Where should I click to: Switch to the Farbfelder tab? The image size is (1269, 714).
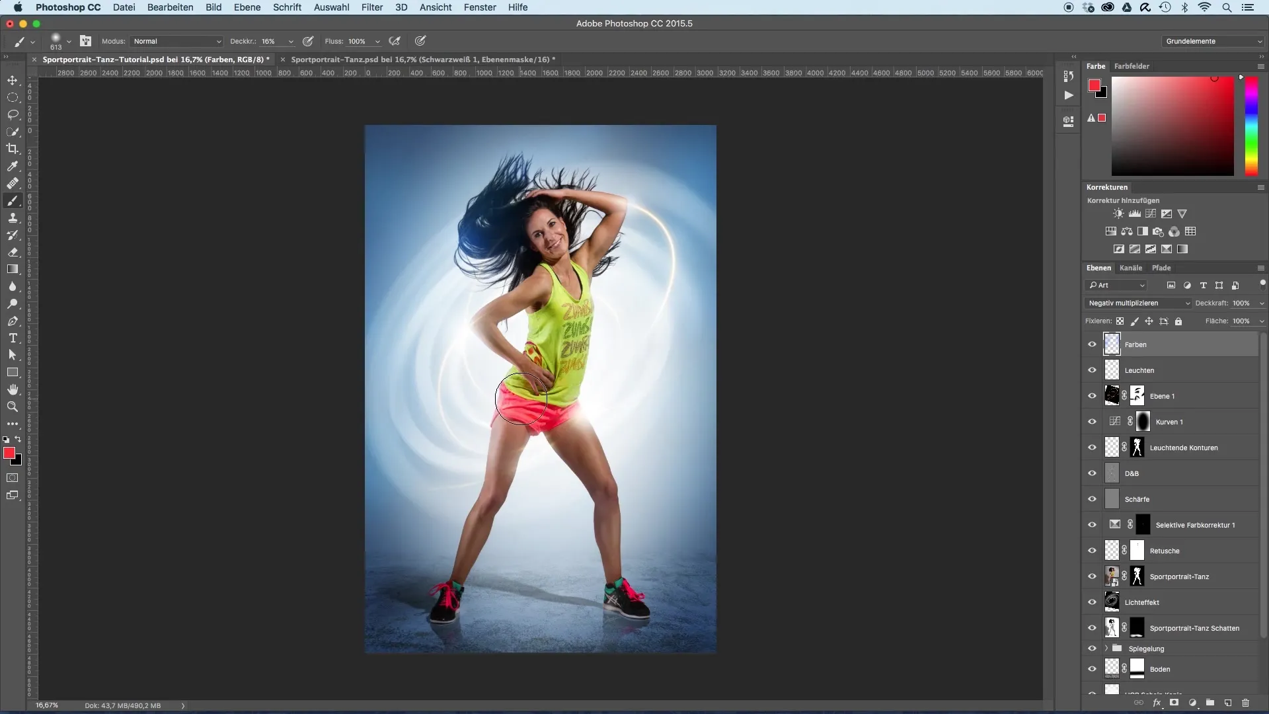click(x=1132, y=66)
